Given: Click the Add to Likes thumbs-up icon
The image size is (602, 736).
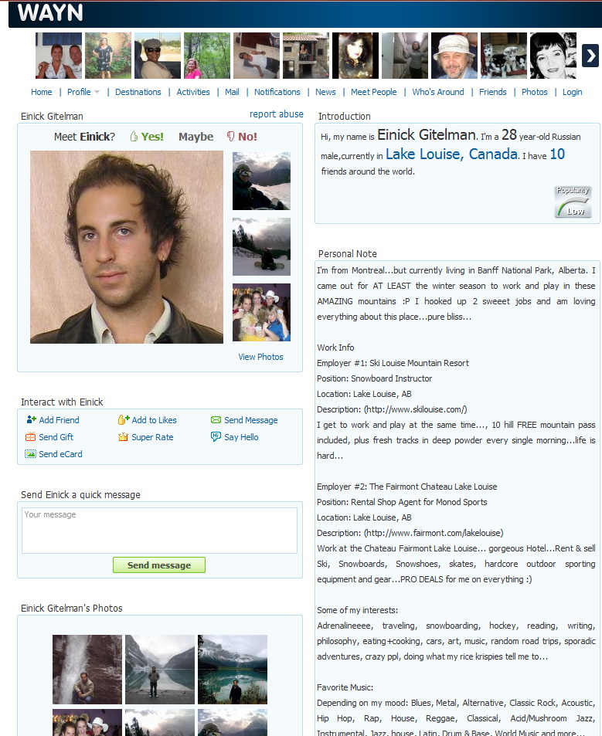Looking at the screenshot, I should point(124,419).
